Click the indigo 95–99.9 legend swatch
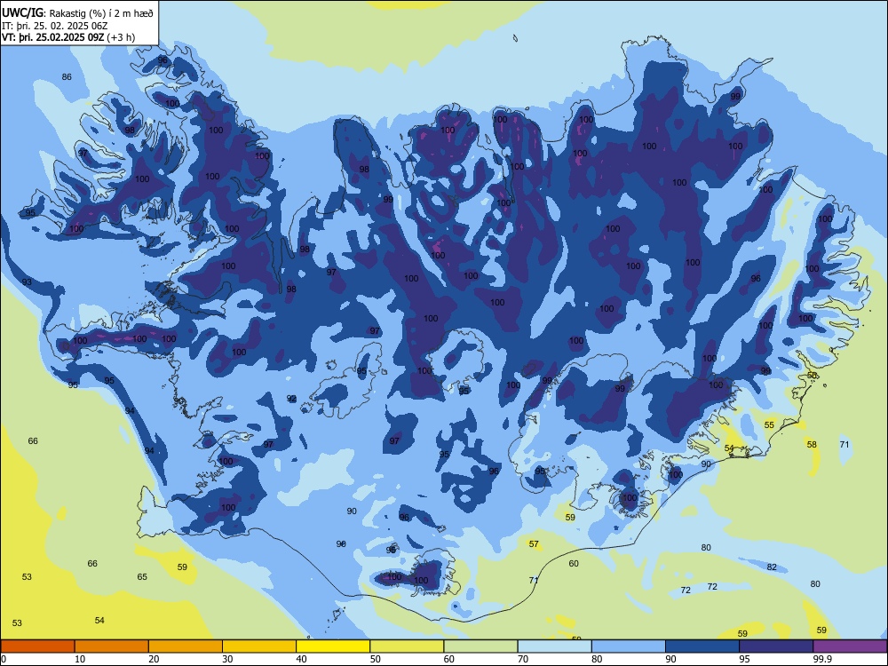 pyautogui.click(x=776, y=646)
